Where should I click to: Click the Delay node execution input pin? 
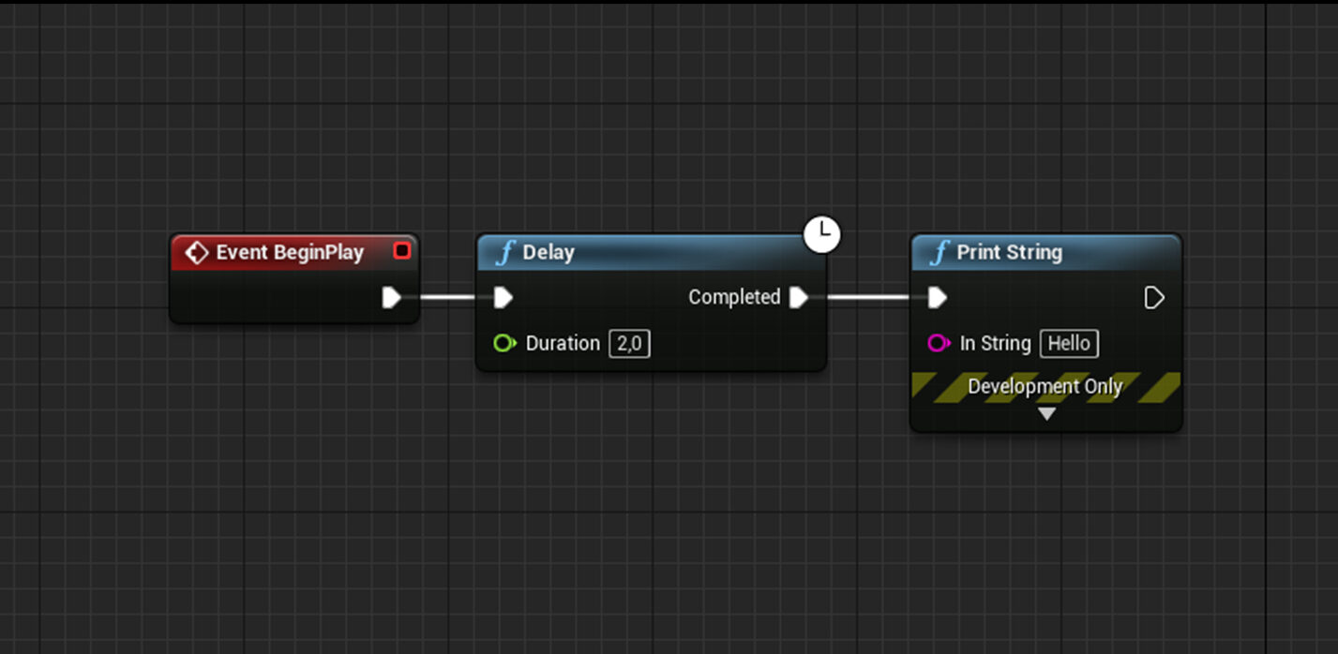coord(503,298)
